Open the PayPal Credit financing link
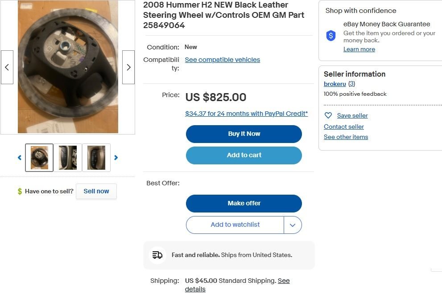The width and height of the screenshot is (442, 294). (x=246, y=114)
